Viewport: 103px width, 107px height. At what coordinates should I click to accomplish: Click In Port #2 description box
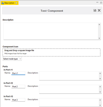coord(69,89)
